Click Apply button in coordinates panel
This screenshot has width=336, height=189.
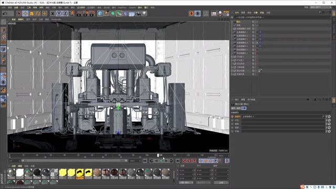click(221, 183)
